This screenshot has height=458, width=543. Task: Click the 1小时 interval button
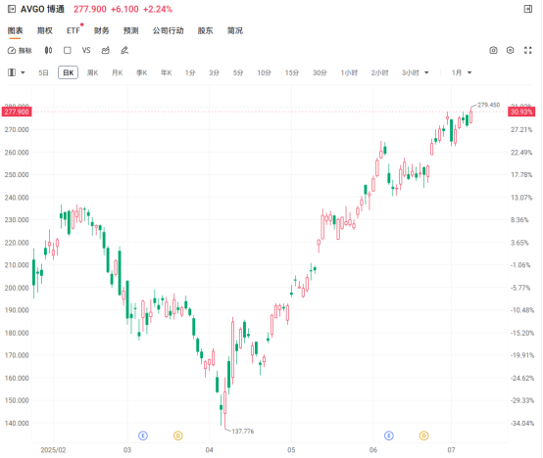point(349,72)
